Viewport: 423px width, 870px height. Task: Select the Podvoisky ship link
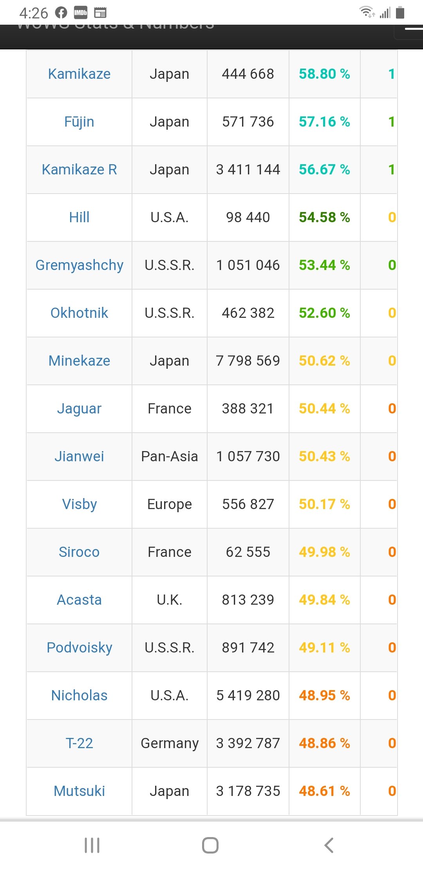[79, 648]
